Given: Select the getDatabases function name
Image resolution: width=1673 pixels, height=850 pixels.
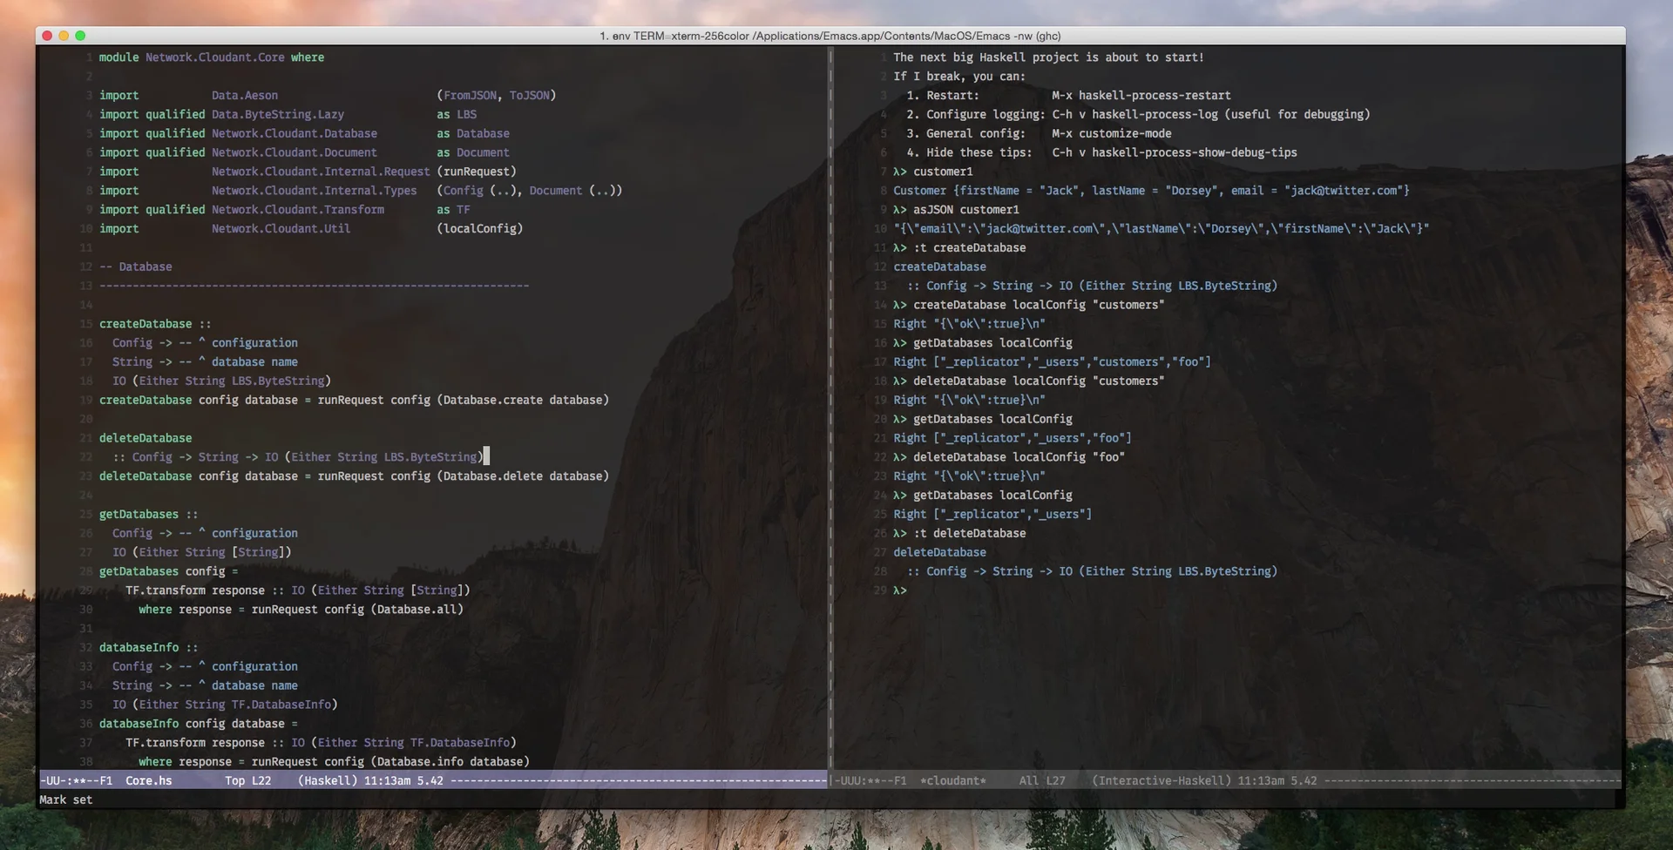Looking at the screenshot, I should [x=139, y=514].
